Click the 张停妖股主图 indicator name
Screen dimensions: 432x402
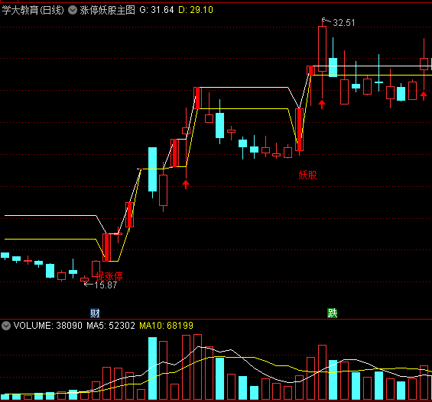[x=108, y=10]
